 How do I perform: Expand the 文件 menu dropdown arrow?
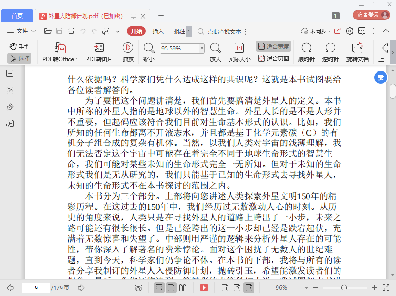tap(34, 31)
